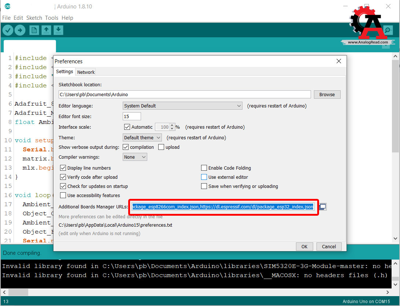400x306 pixels.
Task: Toggle Verify code after upload checkbox
Action: 63,177
